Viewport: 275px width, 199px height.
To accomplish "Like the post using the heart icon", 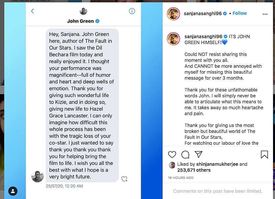I will 172,155.
